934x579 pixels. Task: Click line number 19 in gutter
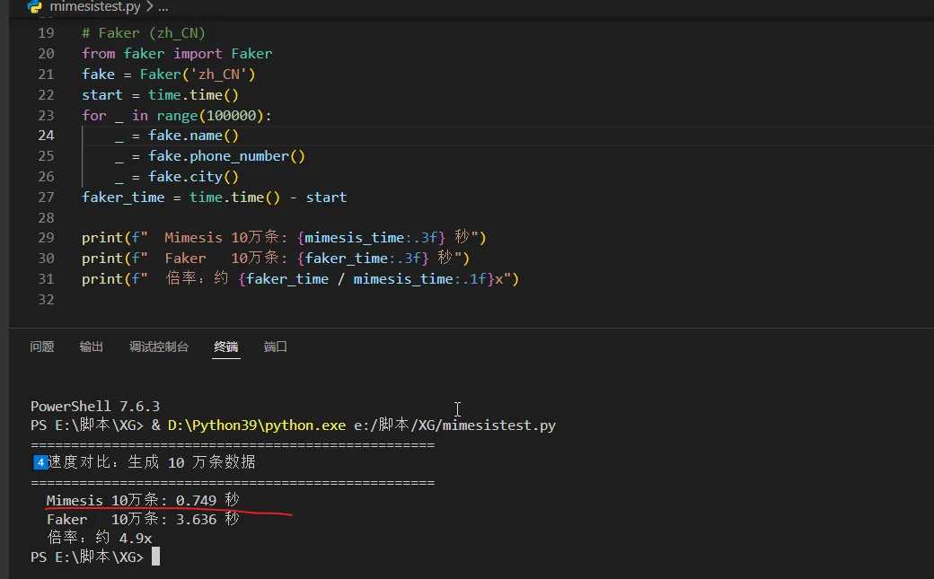pos(46,32)
